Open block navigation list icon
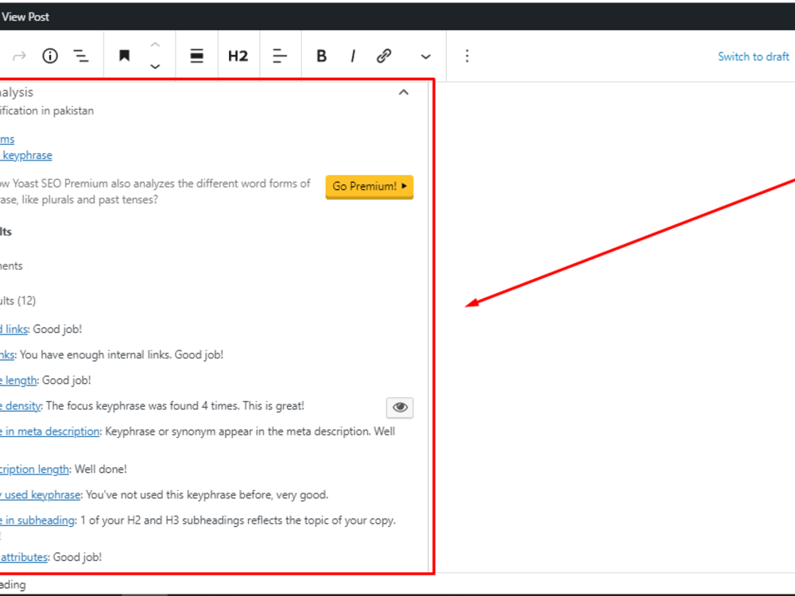The width and height of the screenshot is (795, 596). click(x=81, y=56)
